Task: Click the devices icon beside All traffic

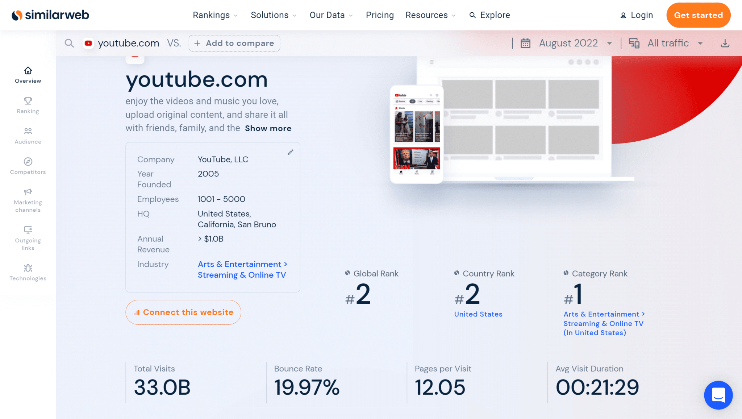Action: point(634,43)
